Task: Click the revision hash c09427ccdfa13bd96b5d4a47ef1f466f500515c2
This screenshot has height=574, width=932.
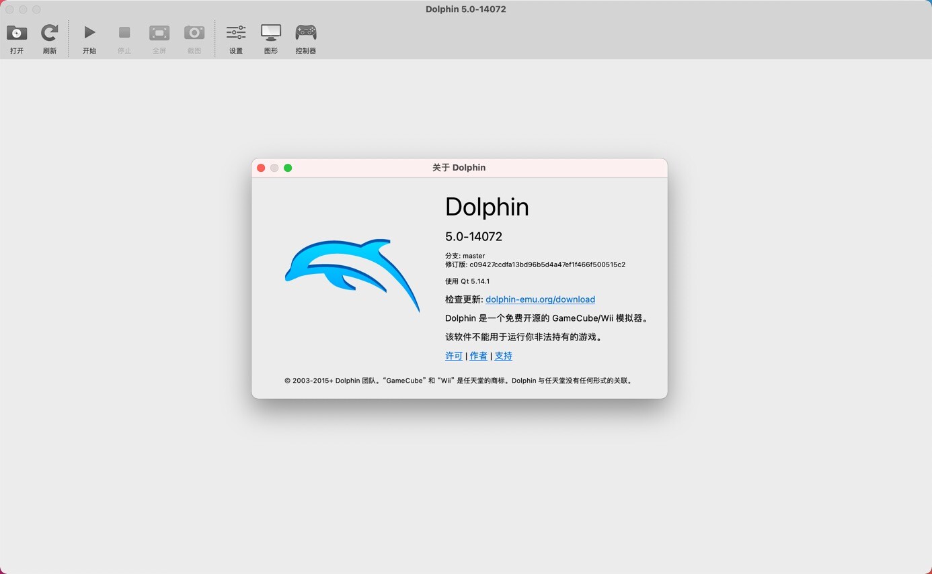Action: pos(547,265)
